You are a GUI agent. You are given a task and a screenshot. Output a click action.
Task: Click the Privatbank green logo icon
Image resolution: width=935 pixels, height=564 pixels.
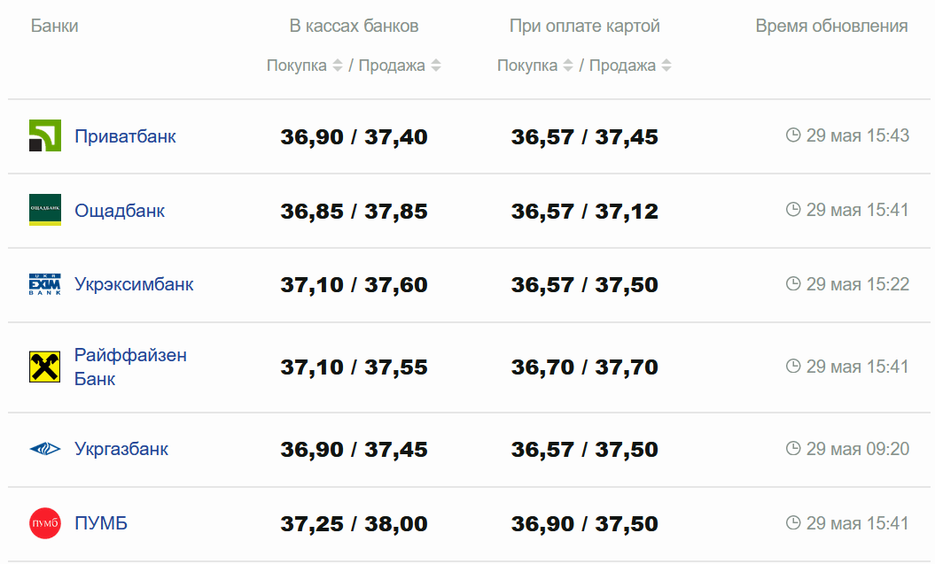pos(44,135)
